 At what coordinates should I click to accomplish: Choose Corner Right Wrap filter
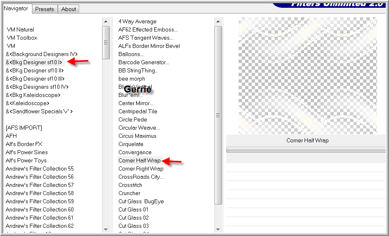click(141, 169)
